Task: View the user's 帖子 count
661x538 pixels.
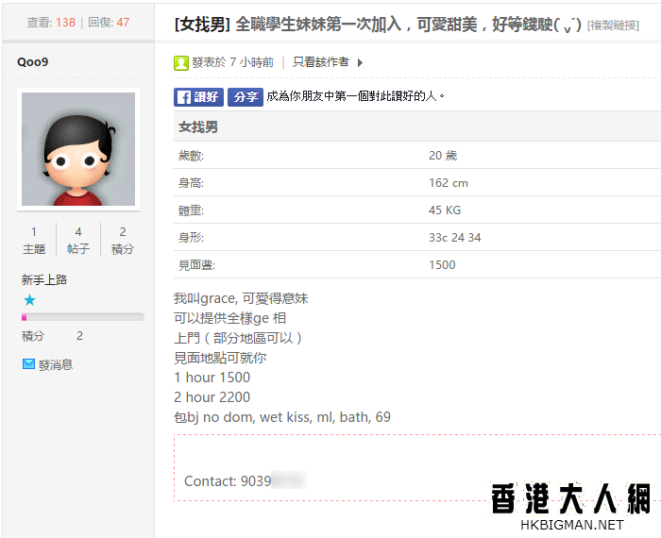Action: click(78, 241)
